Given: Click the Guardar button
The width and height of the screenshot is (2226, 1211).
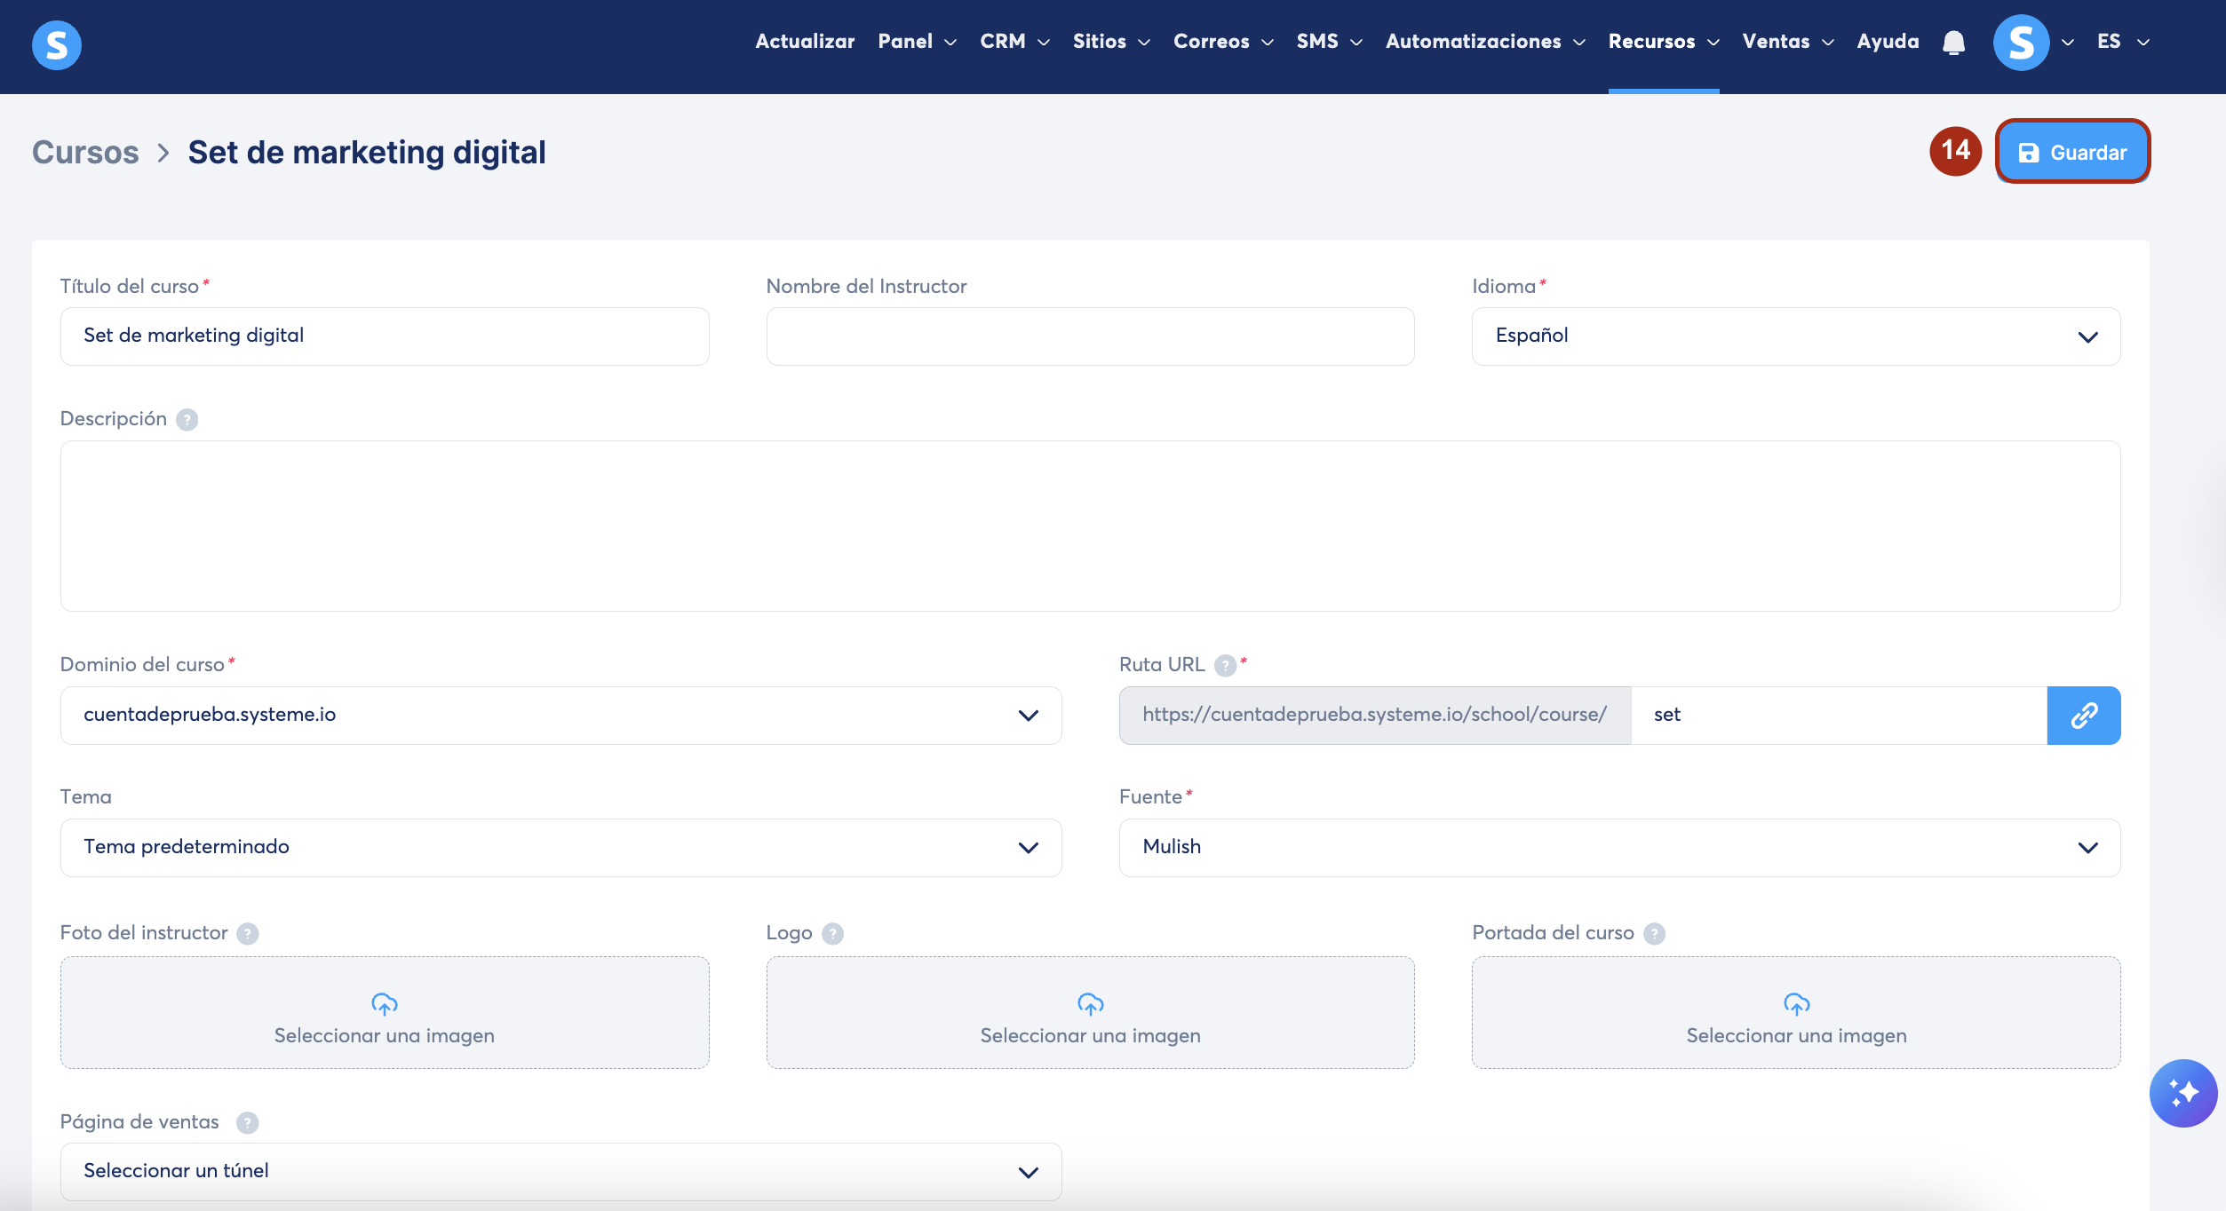Looking at the screenshot, I should (2072, 152).
